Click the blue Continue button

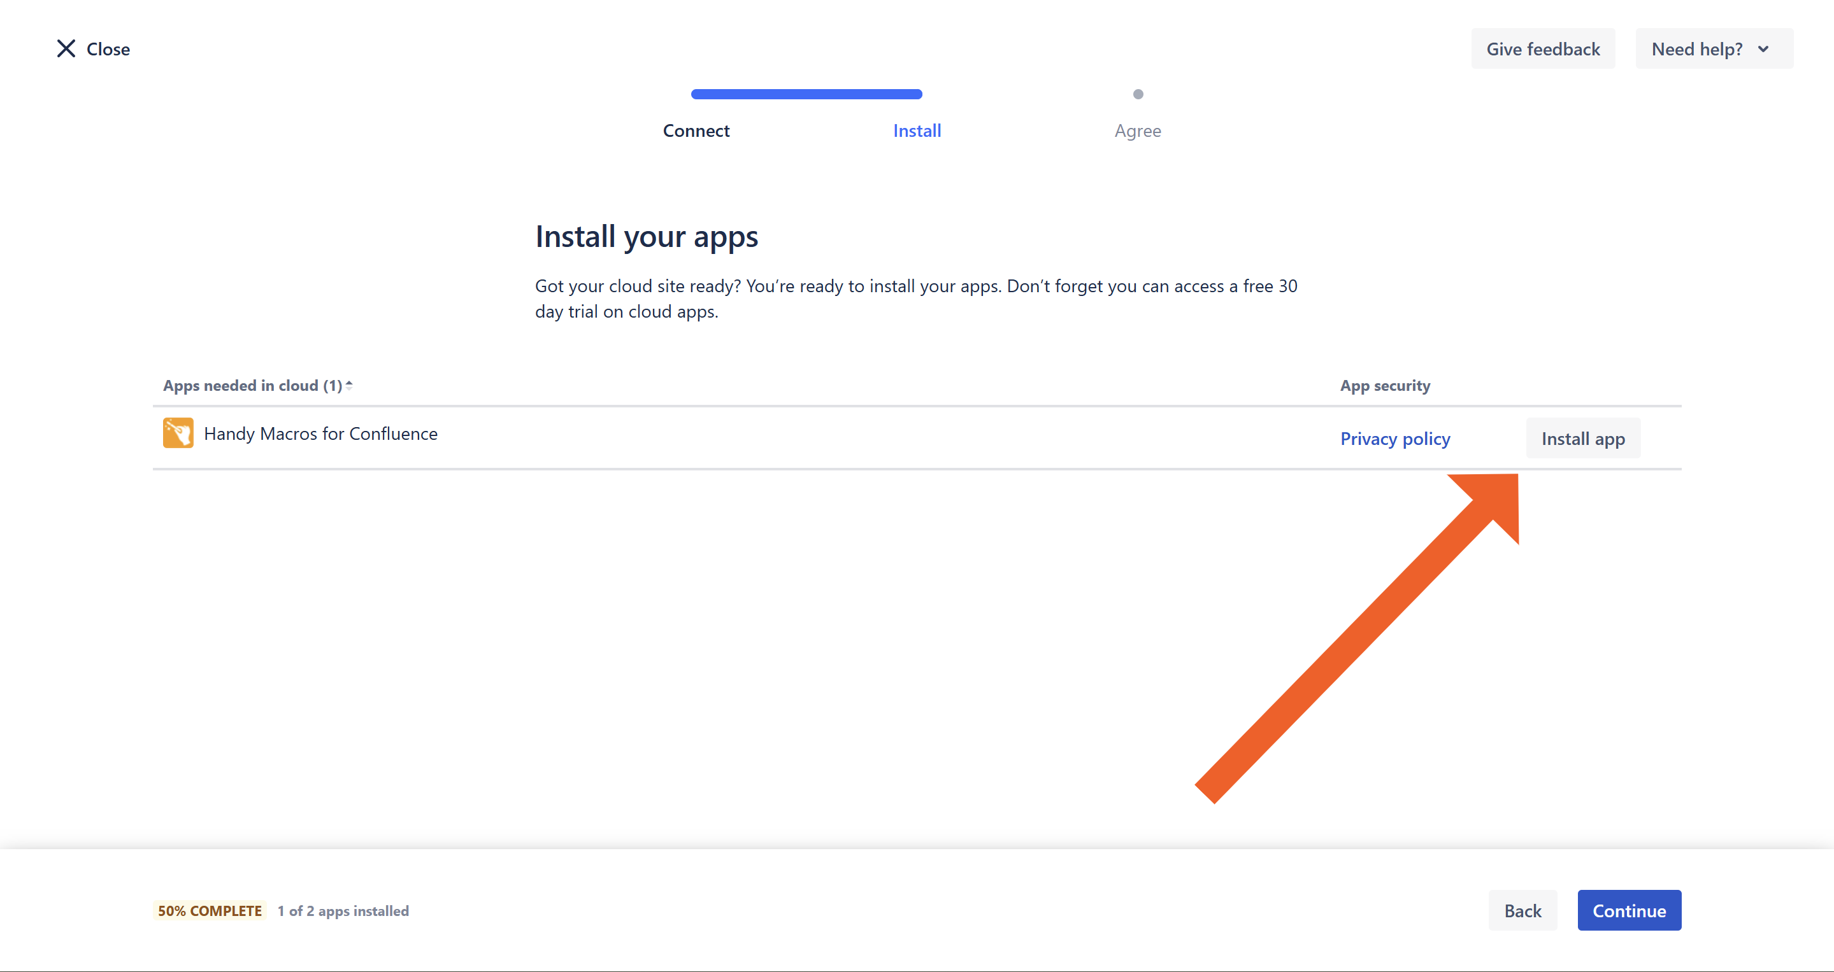point(1628,910)
